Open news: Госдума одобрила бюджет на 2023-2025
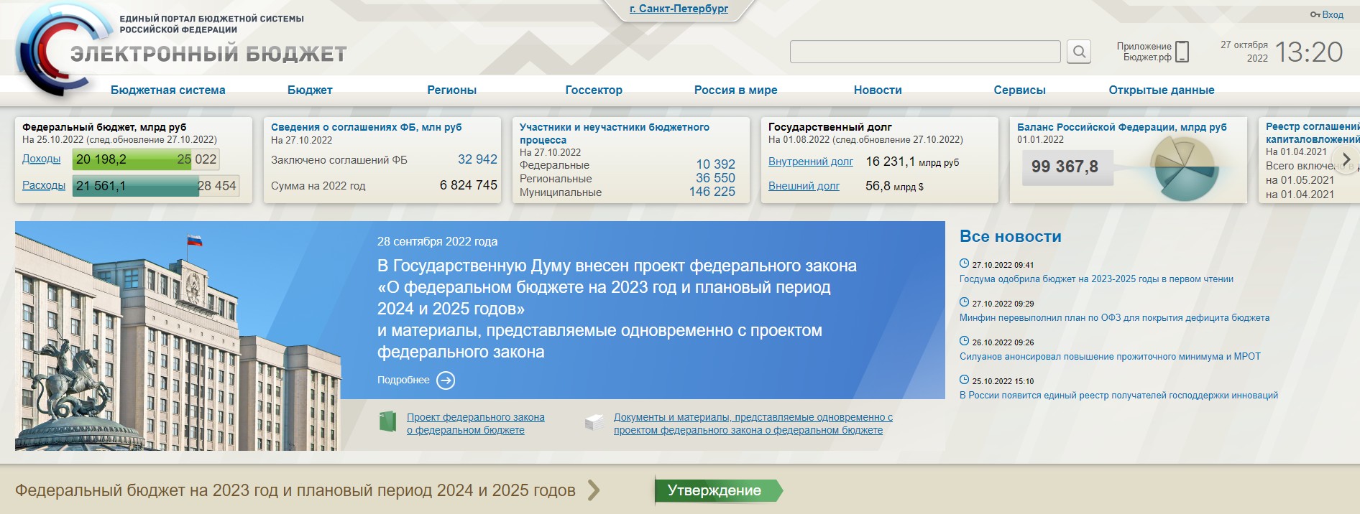 click(x=1096, y=279)
